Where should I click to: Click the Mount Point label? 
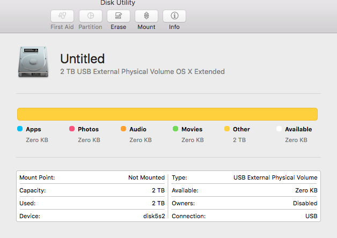click(37, 177)
